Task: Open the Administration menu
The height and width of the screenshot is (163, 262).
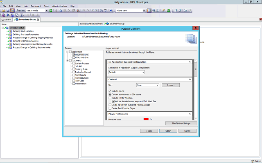Action: click(59, 6)
